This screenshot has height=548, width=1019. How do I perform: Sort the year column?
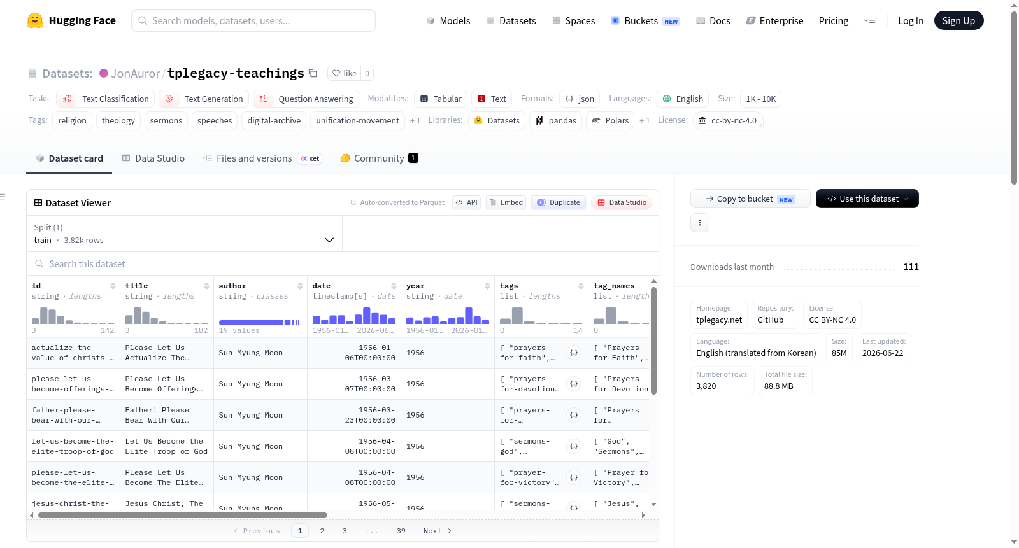pos(487,286)
